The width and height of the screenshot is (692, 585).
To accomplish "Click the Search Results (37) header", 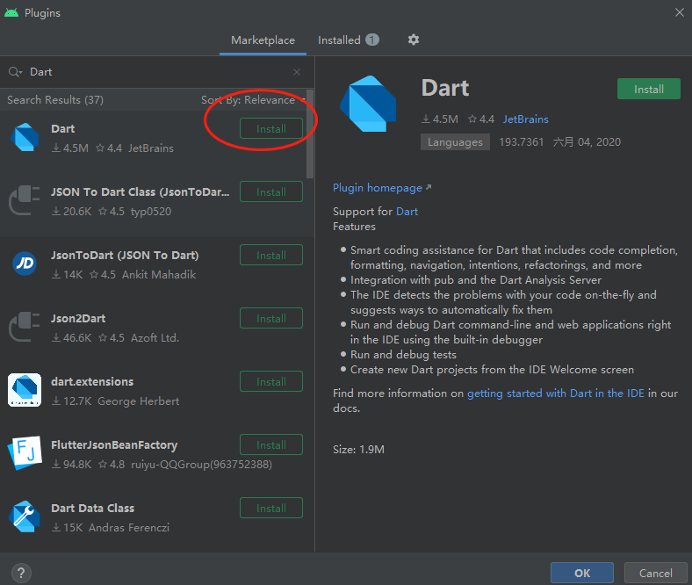I will [55, 100].
